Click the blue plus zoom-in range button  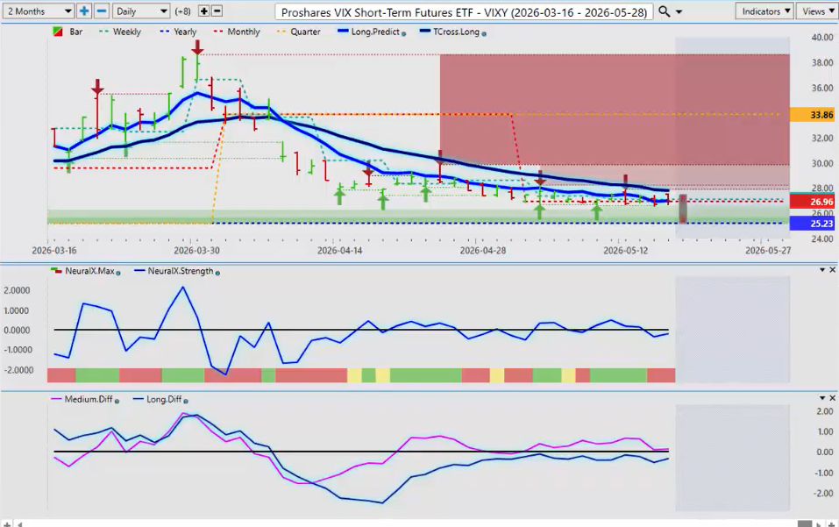[84, 11]
